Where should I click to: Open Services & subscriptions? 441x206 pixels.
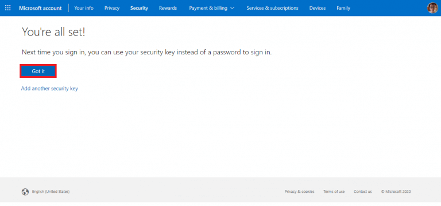coord(272,8)
